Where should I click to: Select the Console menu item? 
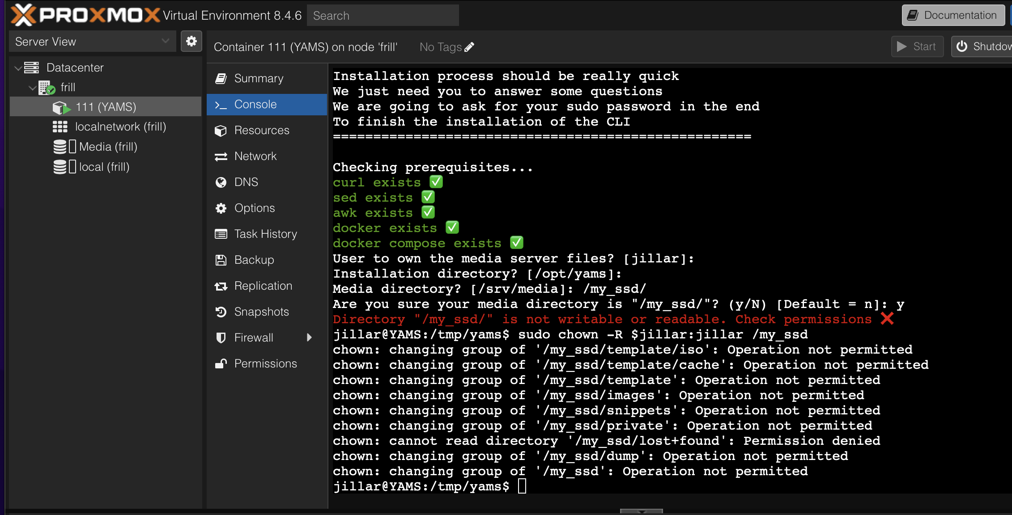click(x=267, y=105)
